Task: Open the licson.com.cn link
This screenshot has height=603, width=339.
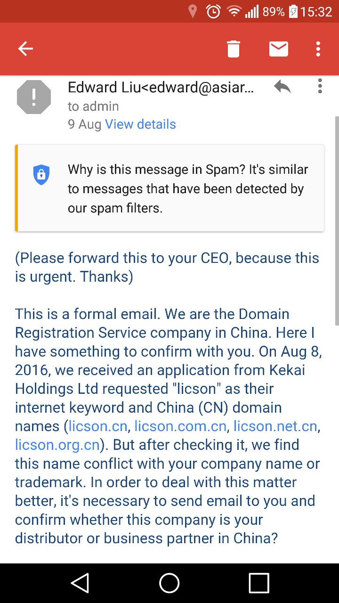Action: [x=180, y=426]
